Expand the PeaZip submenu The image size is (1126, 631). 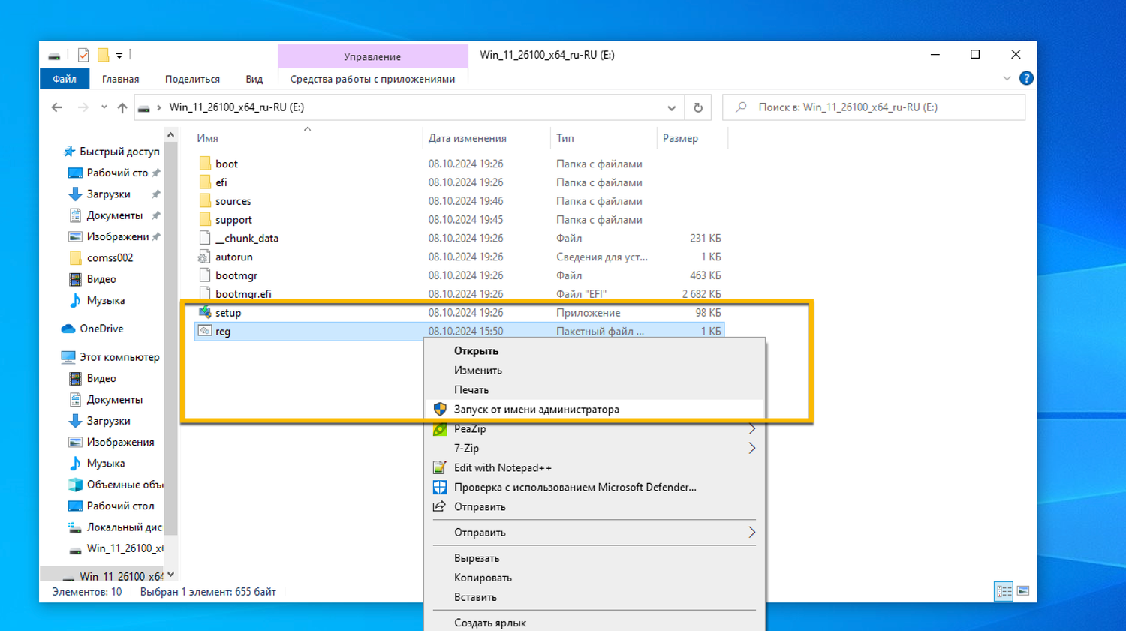(751, 428)
